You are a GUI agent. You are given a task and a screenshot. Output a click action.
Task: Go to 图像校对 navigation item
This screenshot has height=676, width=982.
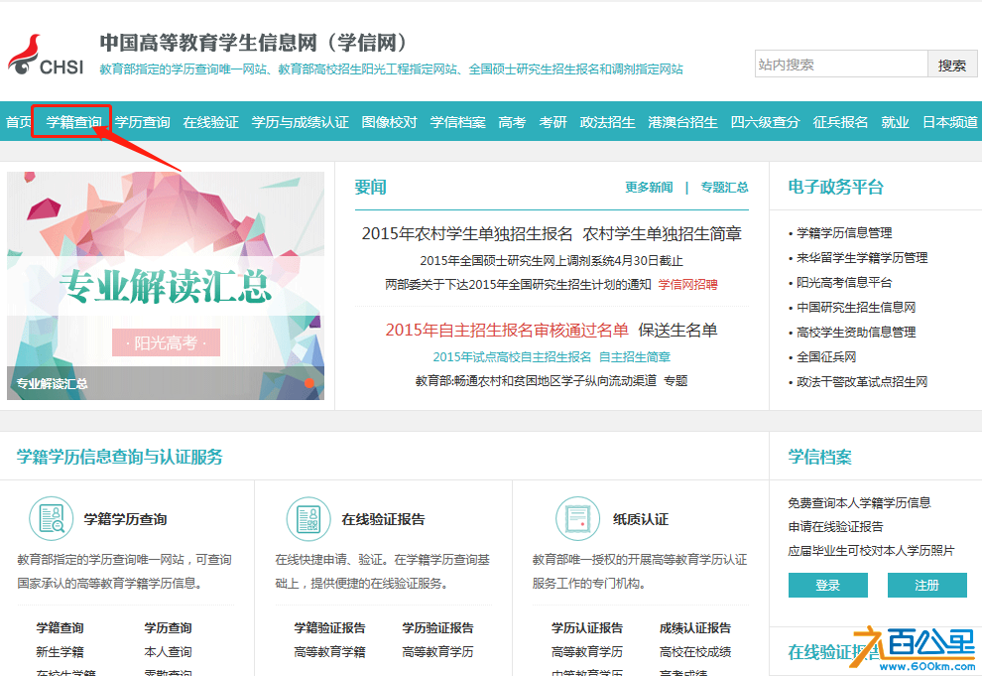click(x=390, y=122)
